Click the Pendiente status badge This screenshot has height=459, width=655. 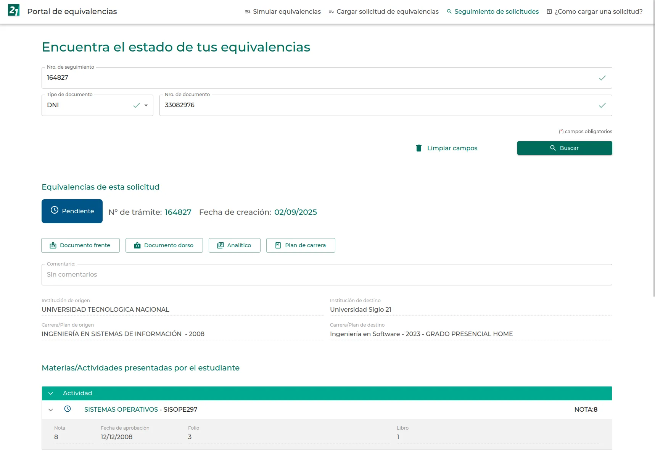pyautogui.click(x=72, y=211)
